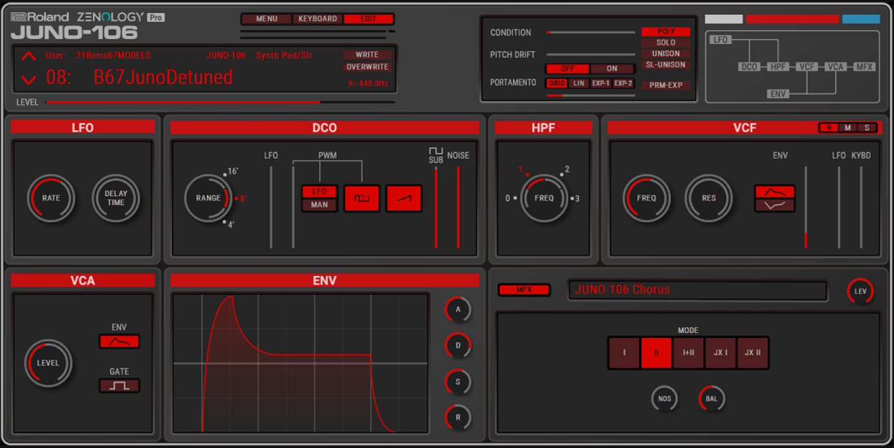Image resolution: width=894 pixels, height=448 pixels.
Task: Open the MENU tab
Action: [x=267, y=19]
